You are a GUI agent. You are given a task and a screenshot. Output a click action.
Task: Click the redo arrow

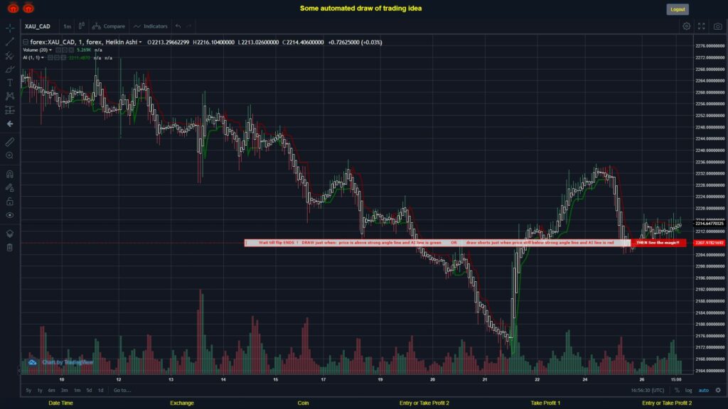pyautogui.click(x=189, y=26)
